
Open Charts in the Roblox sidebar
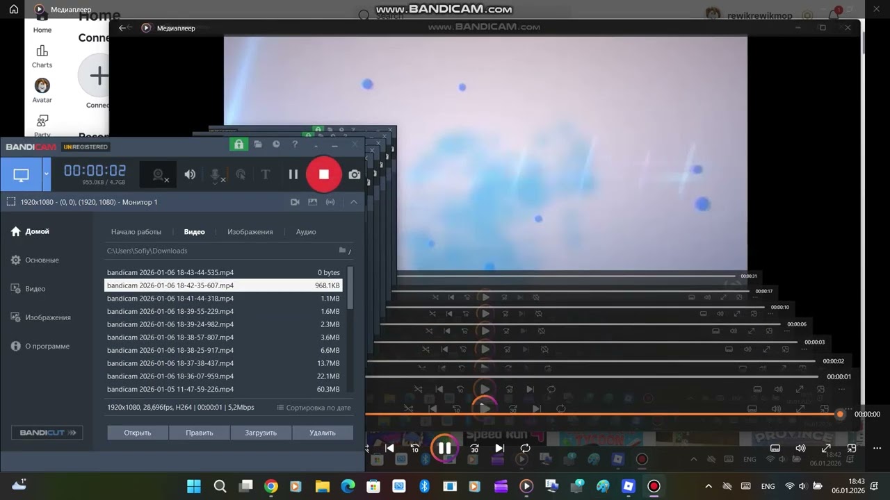(42, 56)
